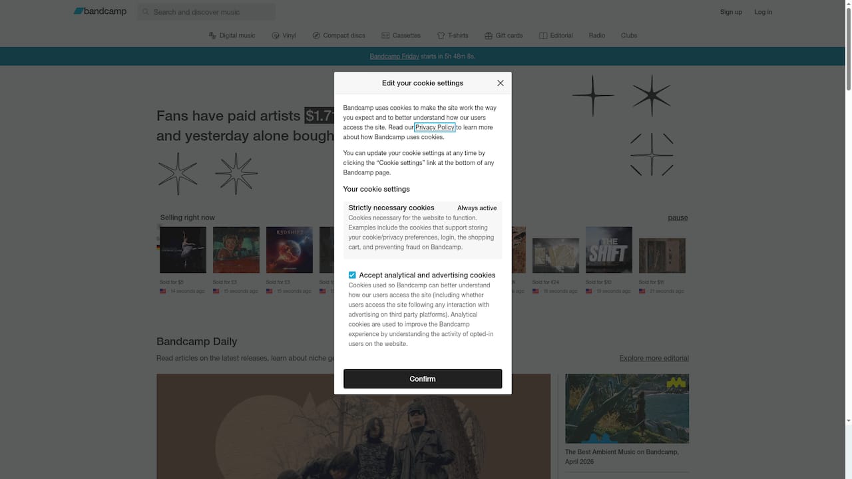The width and height of the screenshot is (852, 479).
Task: Open the Digital music menu item
Action: pyautogui.click(x=232, y=35)
